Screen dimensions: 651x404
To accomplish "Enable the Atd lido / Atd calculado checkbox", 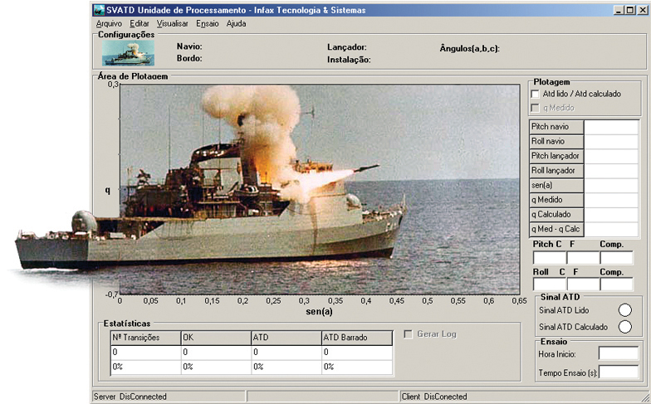I will tap(536, 95).
